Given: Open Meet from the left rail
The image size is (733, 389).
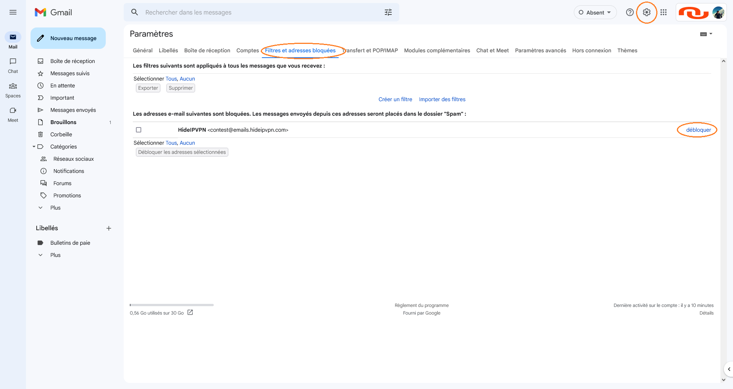Looking at the screenshot, I should pos(13,110).
